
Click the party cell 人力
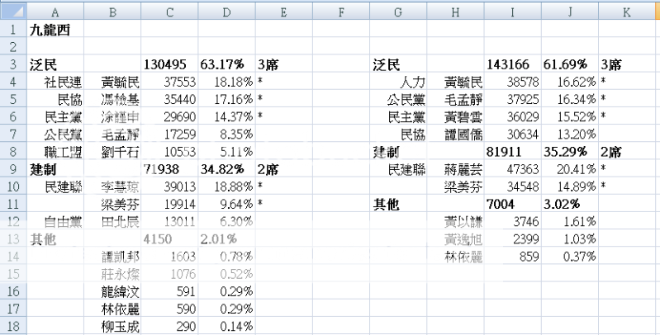pyautogui.click(x=399, y=82)
